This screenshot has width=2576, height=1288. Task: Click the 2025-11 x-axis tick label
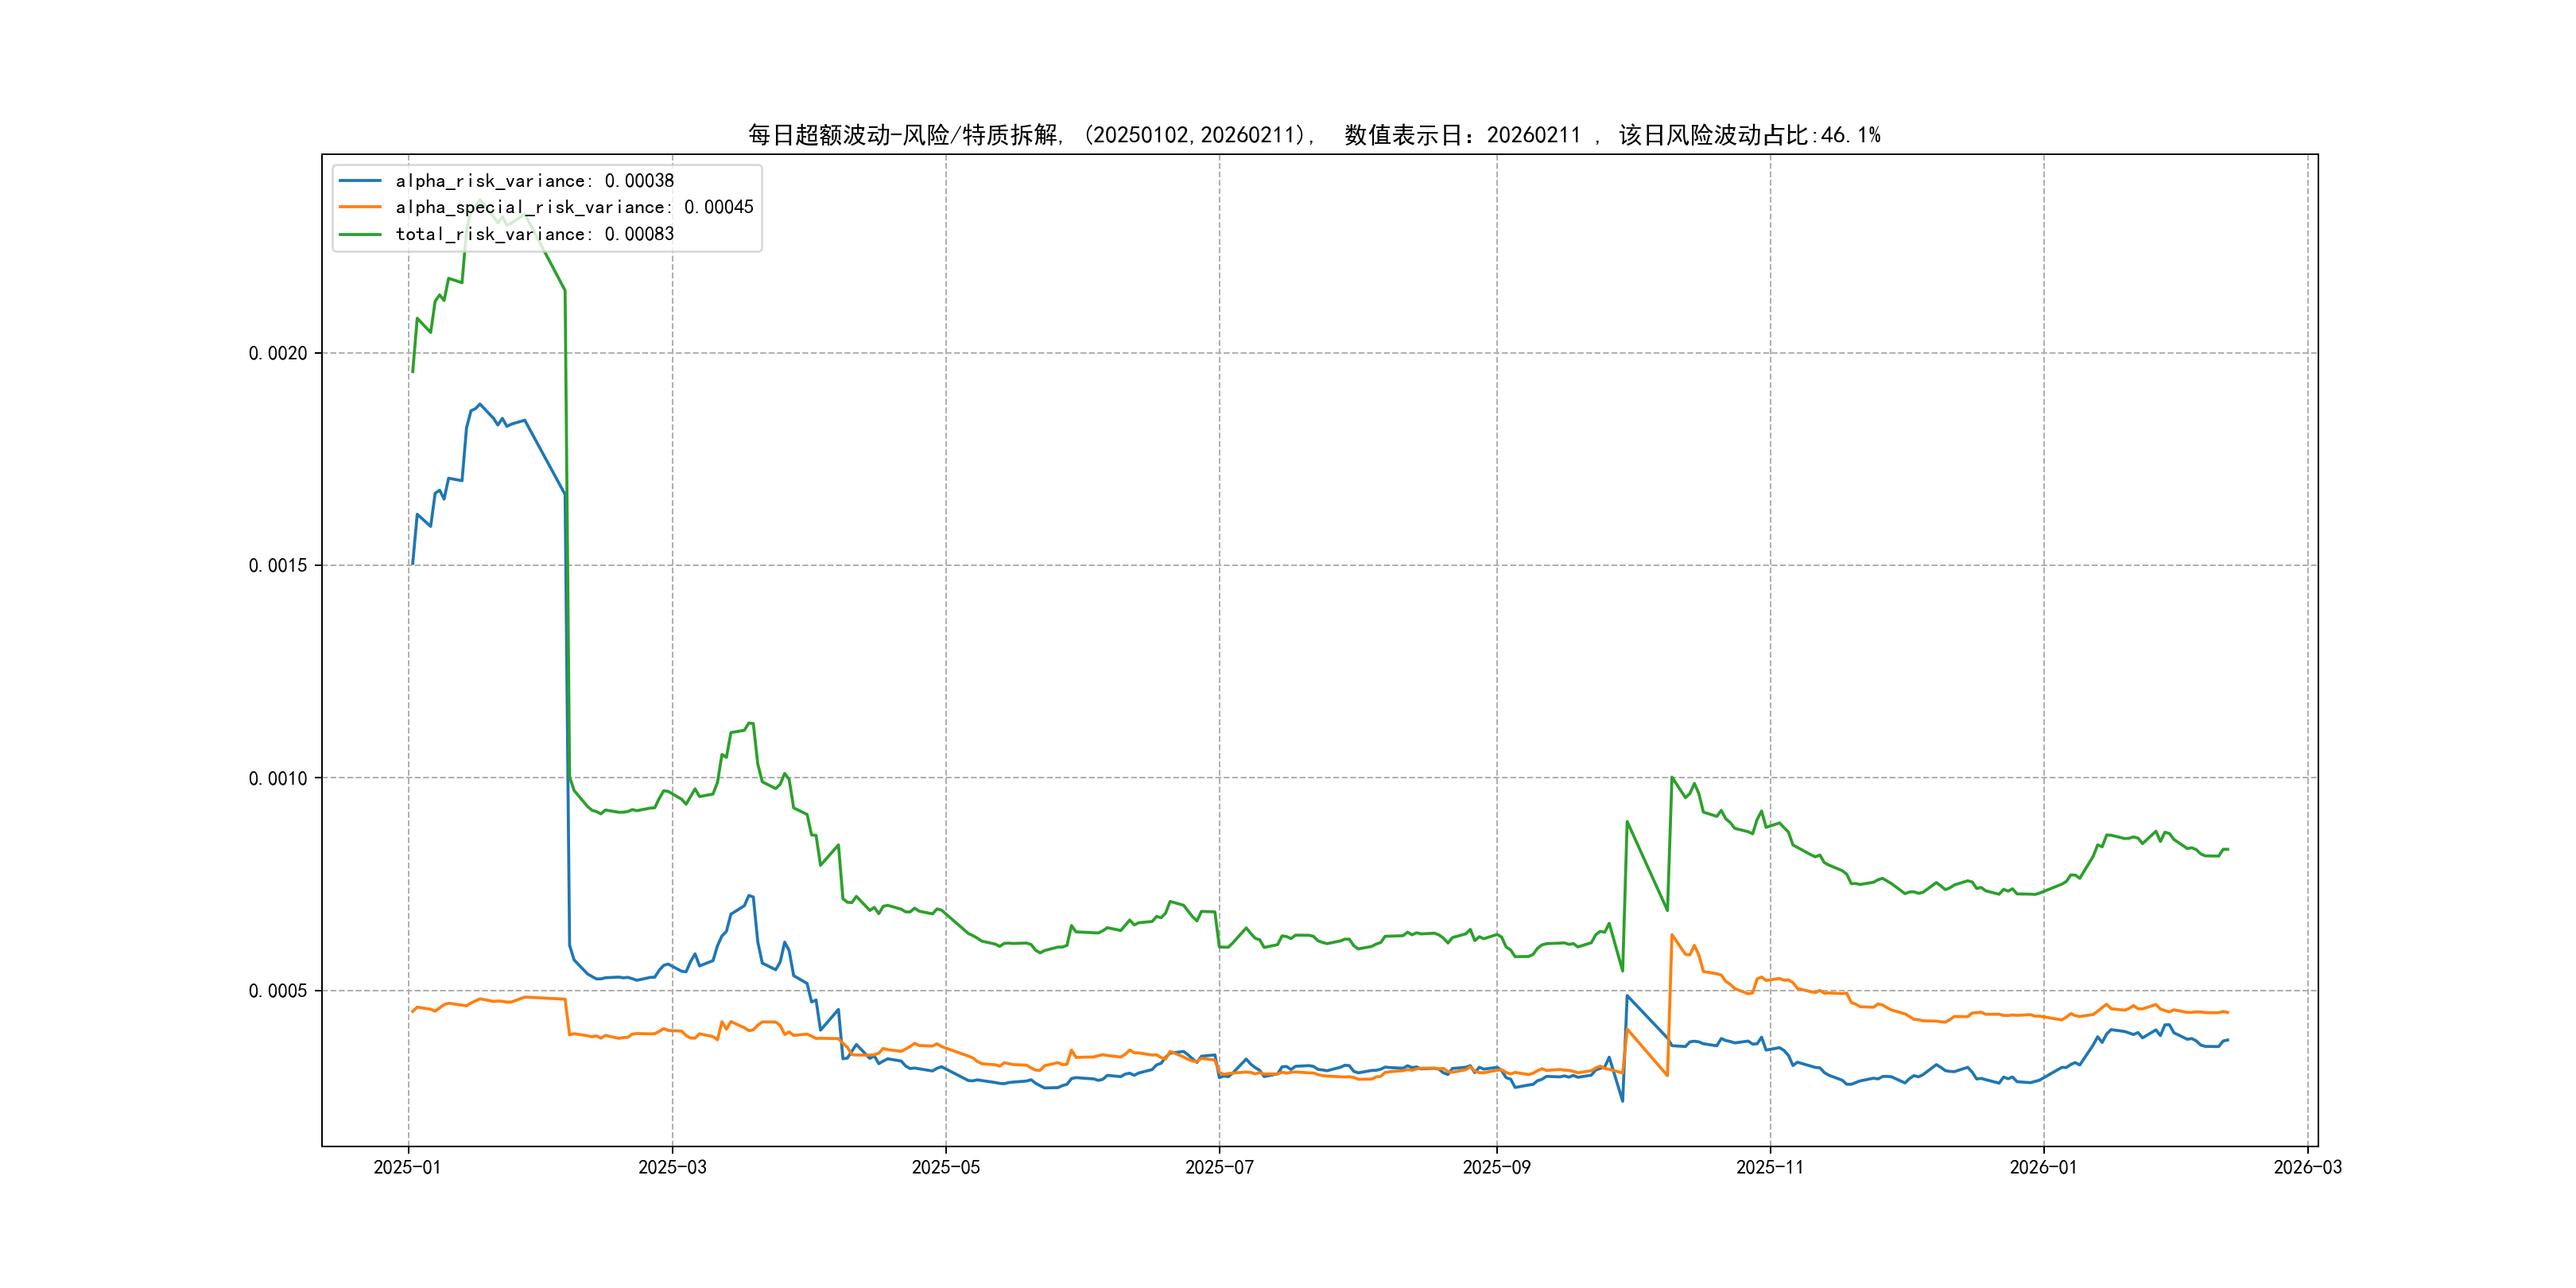click(1770, 1167)
